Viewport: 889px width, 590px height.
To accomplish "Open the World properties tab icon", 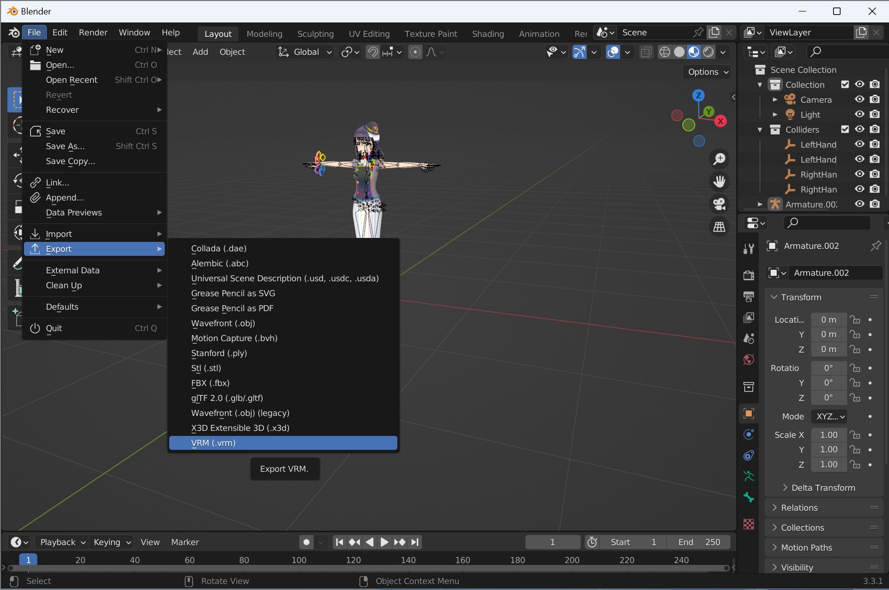I will click(749, 360).
